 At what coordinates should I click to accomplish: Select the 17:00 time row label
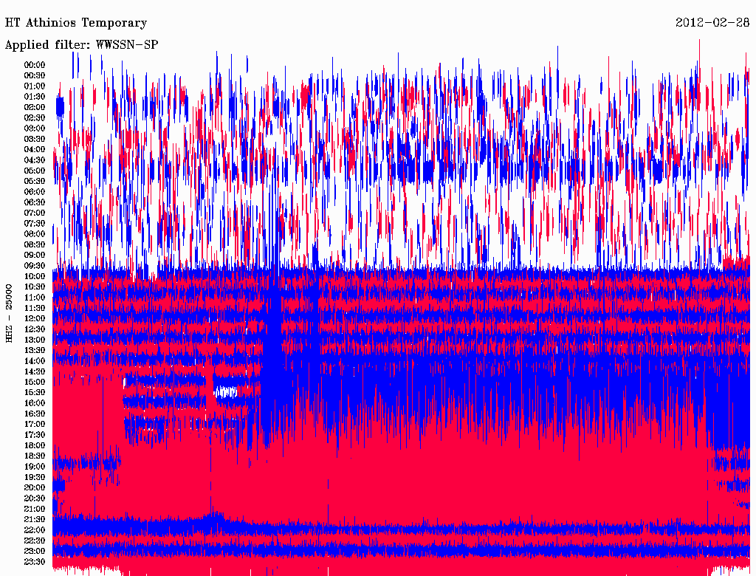(x=35, y=424)
